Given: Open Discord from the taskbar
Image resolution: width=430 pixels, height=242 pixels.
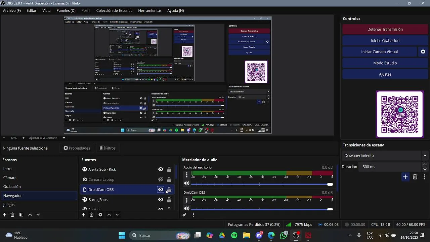Looking at the screenshot, I should [259, 235].
